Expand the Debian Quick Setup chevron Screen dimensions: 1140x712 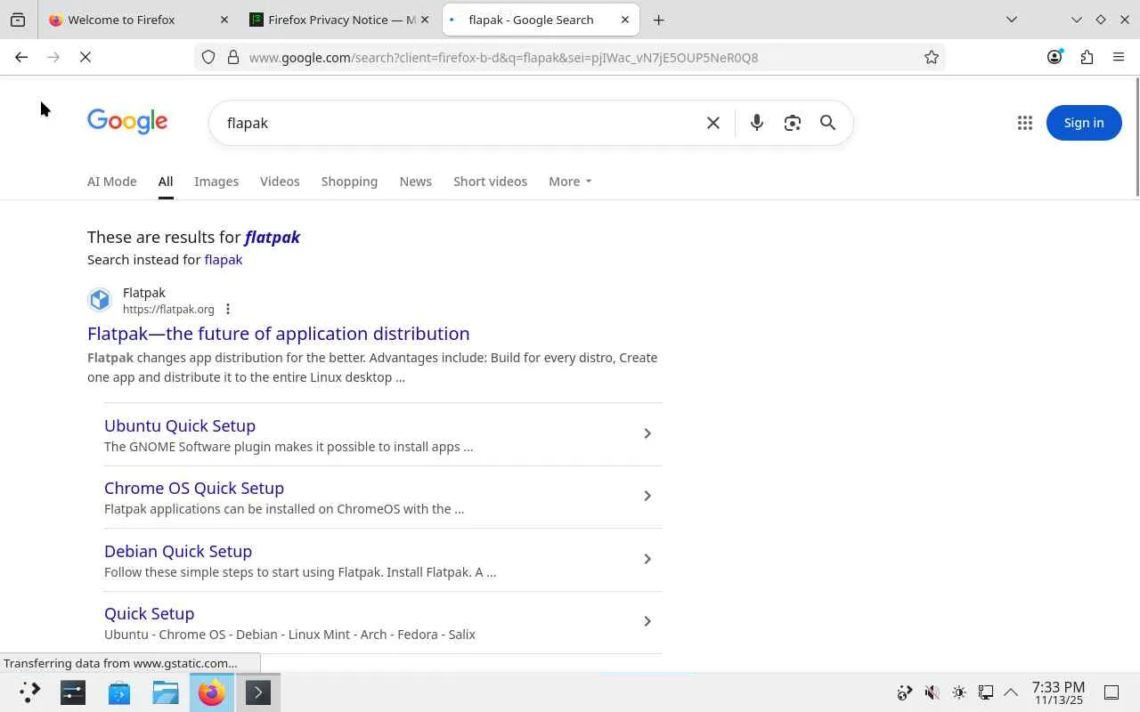click(647, 559)
